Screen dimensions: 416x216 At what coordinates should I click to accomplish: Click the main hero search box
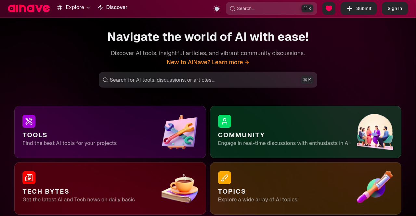click(208, 80)
